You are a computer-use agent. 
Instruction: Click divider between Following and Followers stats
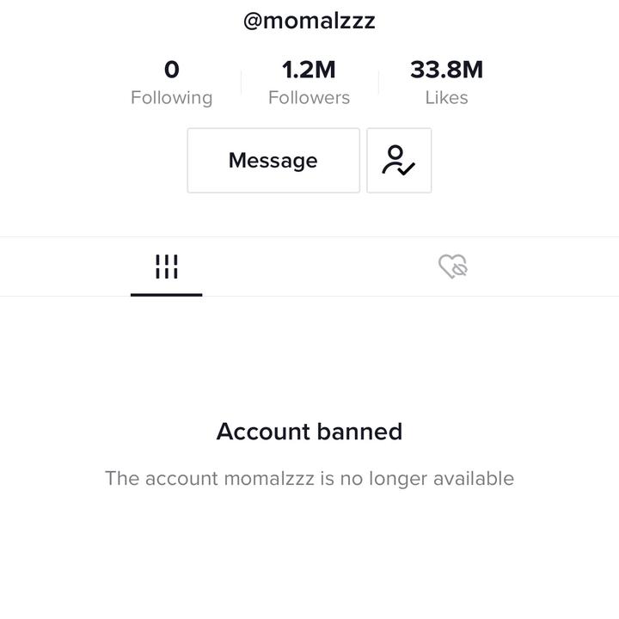241,83
